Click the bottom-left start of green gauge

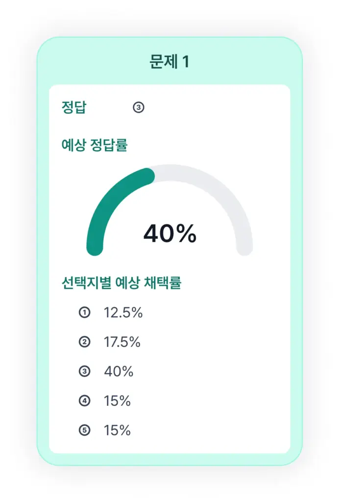[x=95, y=248]
